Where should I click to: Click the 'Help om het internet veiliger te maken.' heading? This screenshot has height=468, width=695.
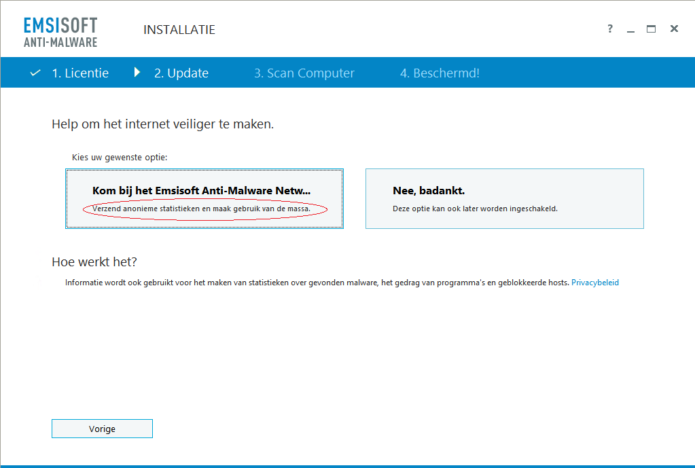[162, 124]
